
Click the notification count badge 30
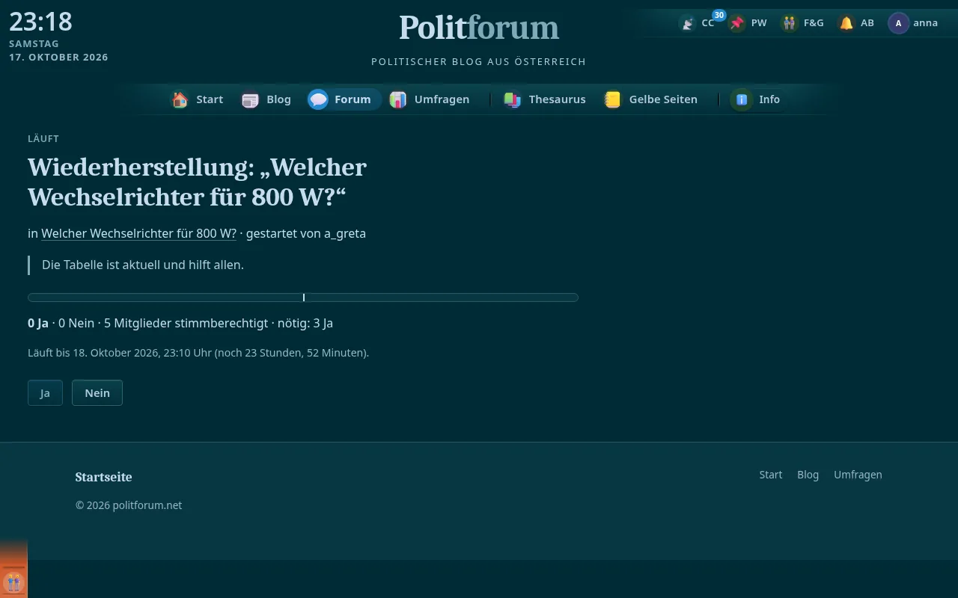click(719, 15)
